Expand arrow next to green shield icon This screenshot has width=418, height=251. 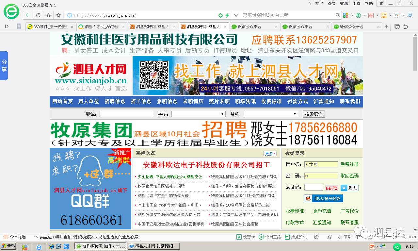point(365,15)
